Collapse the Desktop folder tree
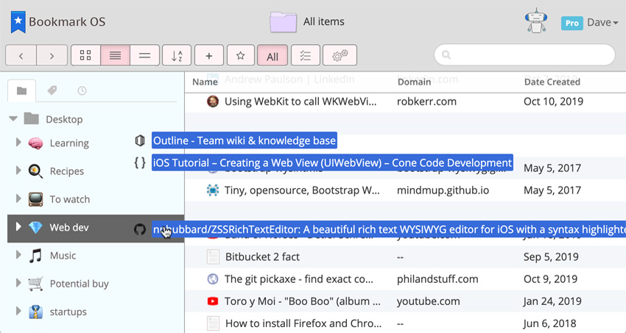 (13, 118)
